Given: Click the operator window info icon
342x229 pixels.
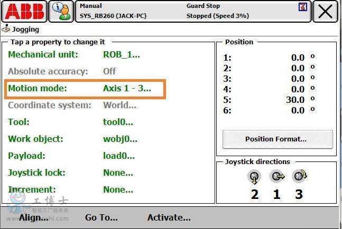Looking at the screenshot, I should [x=61, y=11].
